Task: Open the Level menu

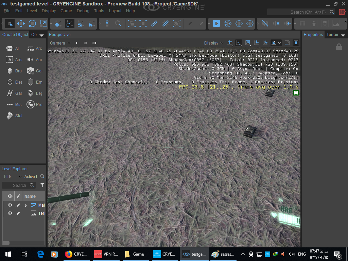Action: 32,11
